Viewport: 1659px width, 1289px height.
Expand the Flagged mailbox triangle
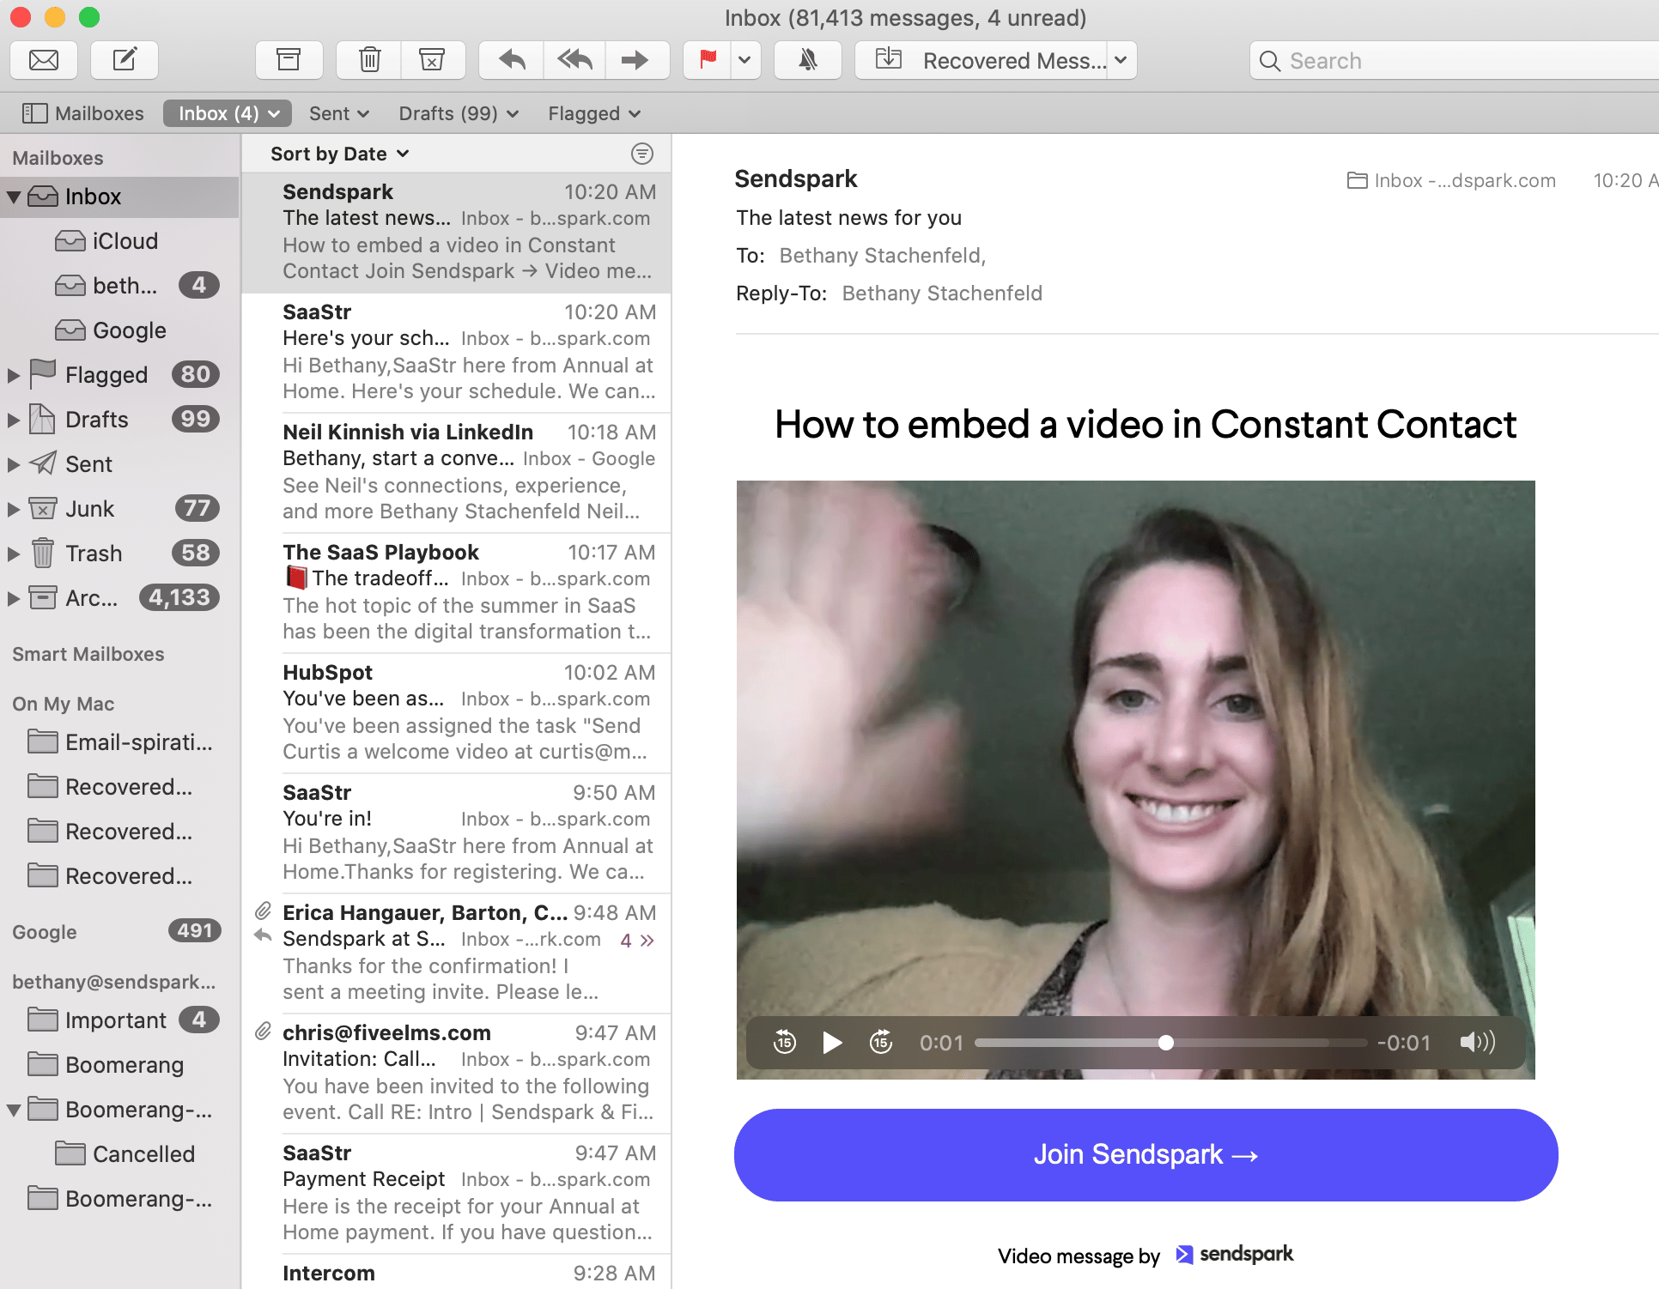coord(14,375)
